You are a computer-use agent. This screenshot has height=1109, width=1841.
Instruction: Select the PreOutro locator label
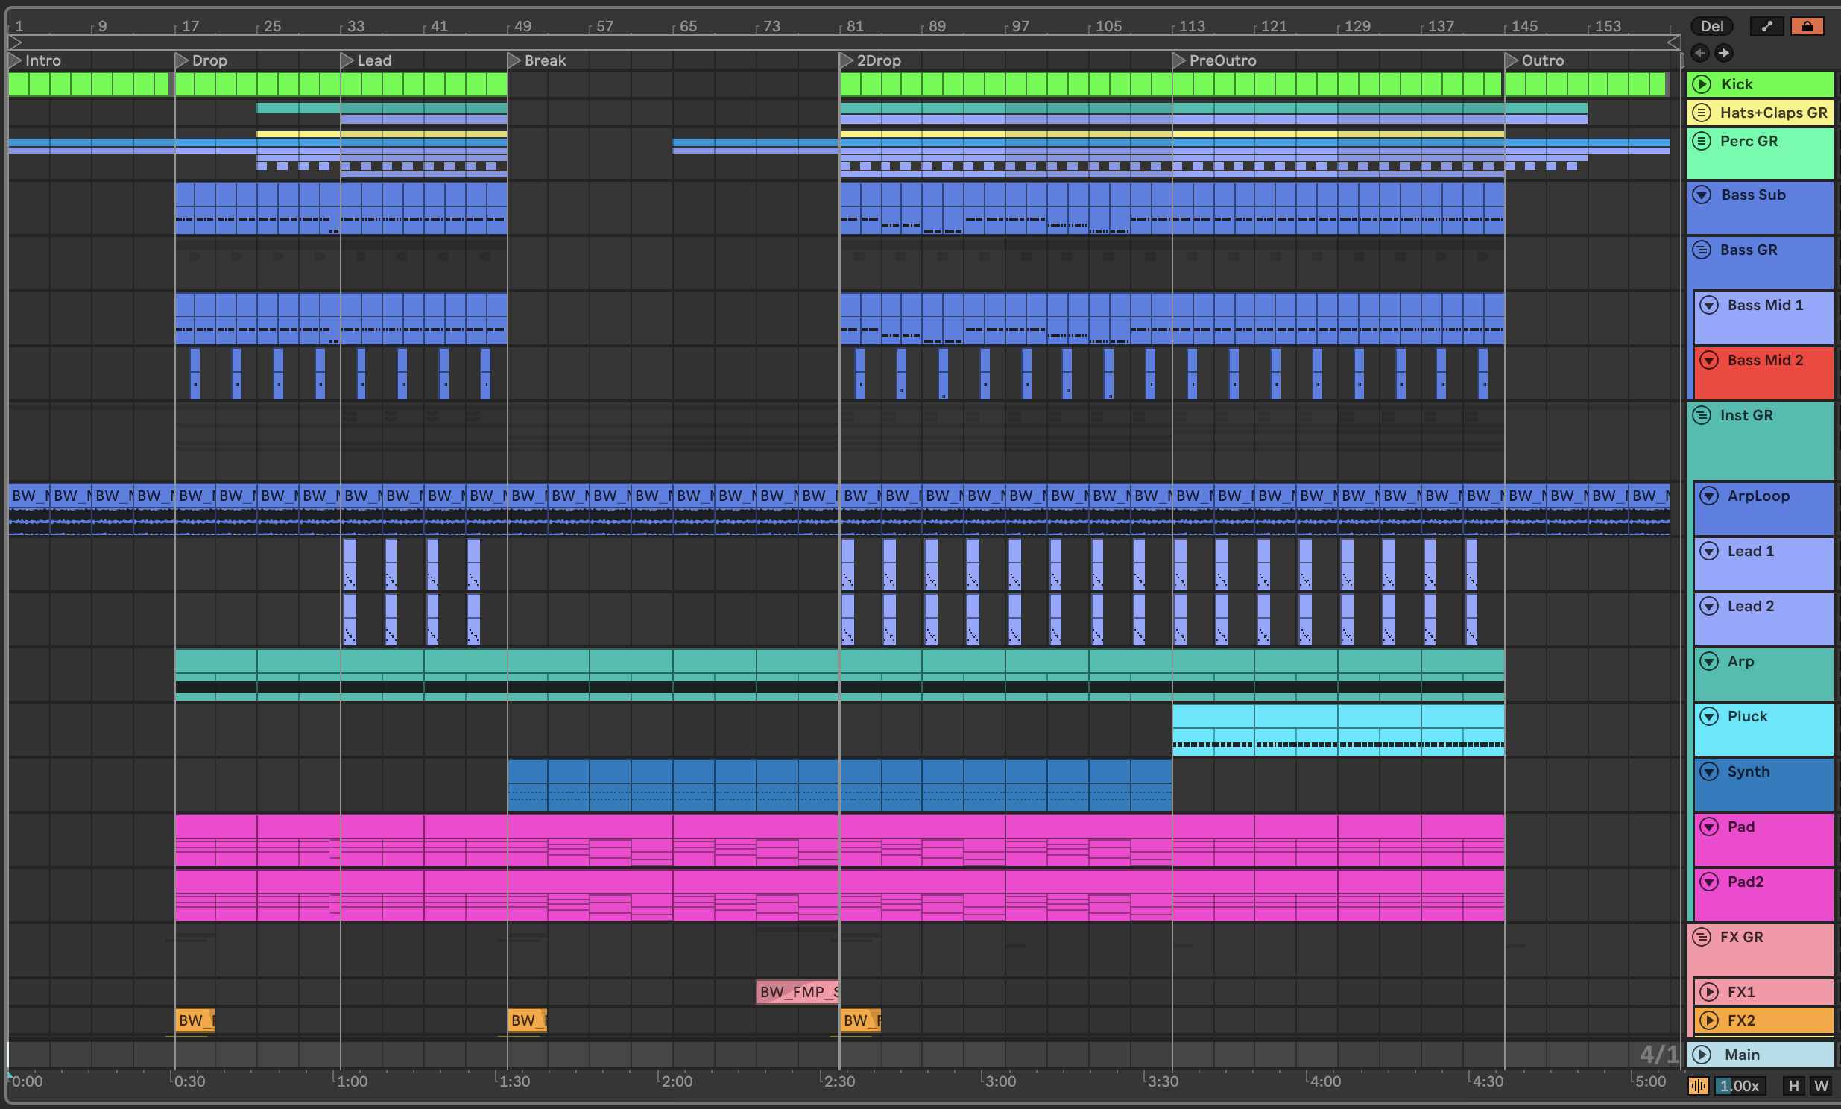tap(1222, 60)
